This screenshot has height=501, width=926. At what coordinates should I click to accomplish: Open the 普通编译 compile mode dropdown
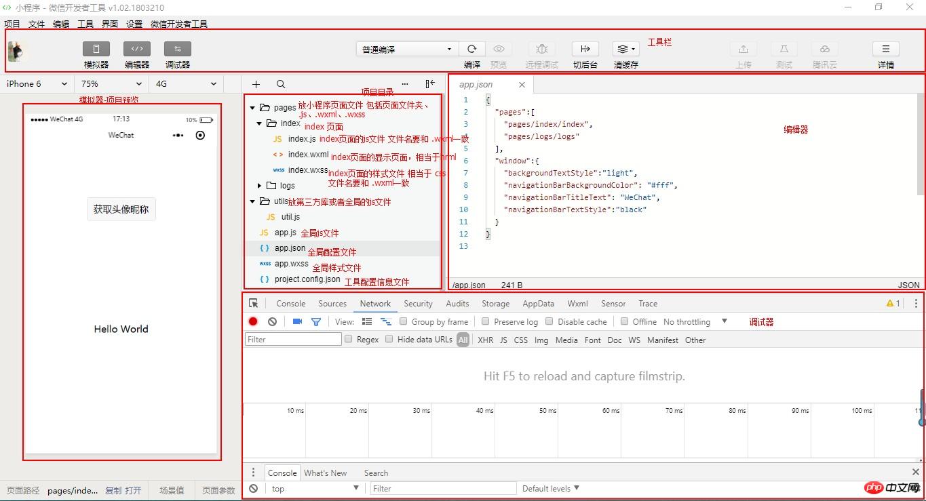[407, 49]
